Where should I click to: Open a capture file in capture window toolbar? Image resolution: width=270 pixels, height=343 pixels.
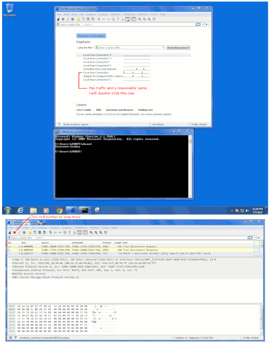30,232
